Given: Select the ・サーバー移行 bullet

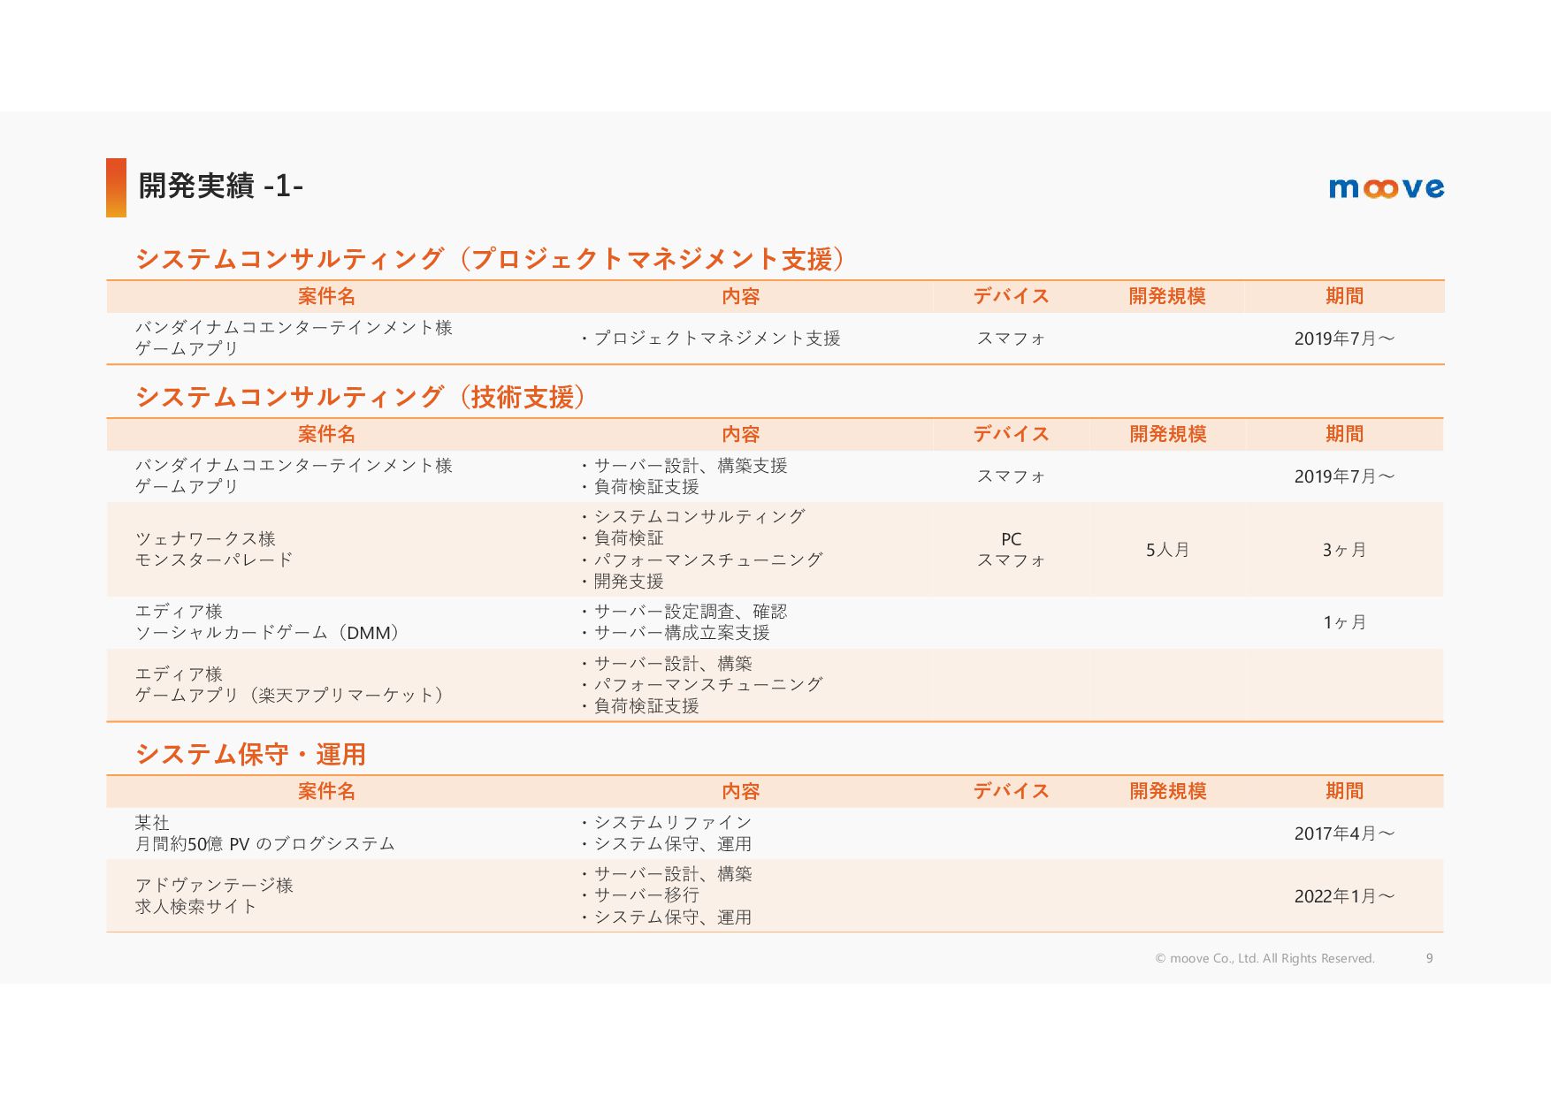Looking at the screenshot, I should tap(639, 895).
